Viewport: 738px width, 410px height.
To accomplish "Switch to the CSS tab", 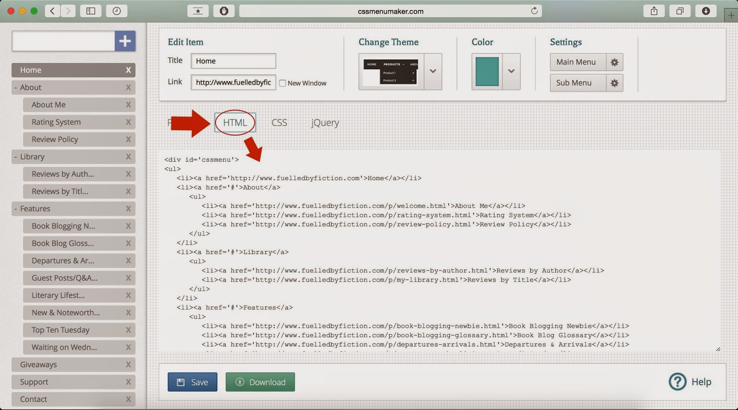I will (x=279, y=123).
